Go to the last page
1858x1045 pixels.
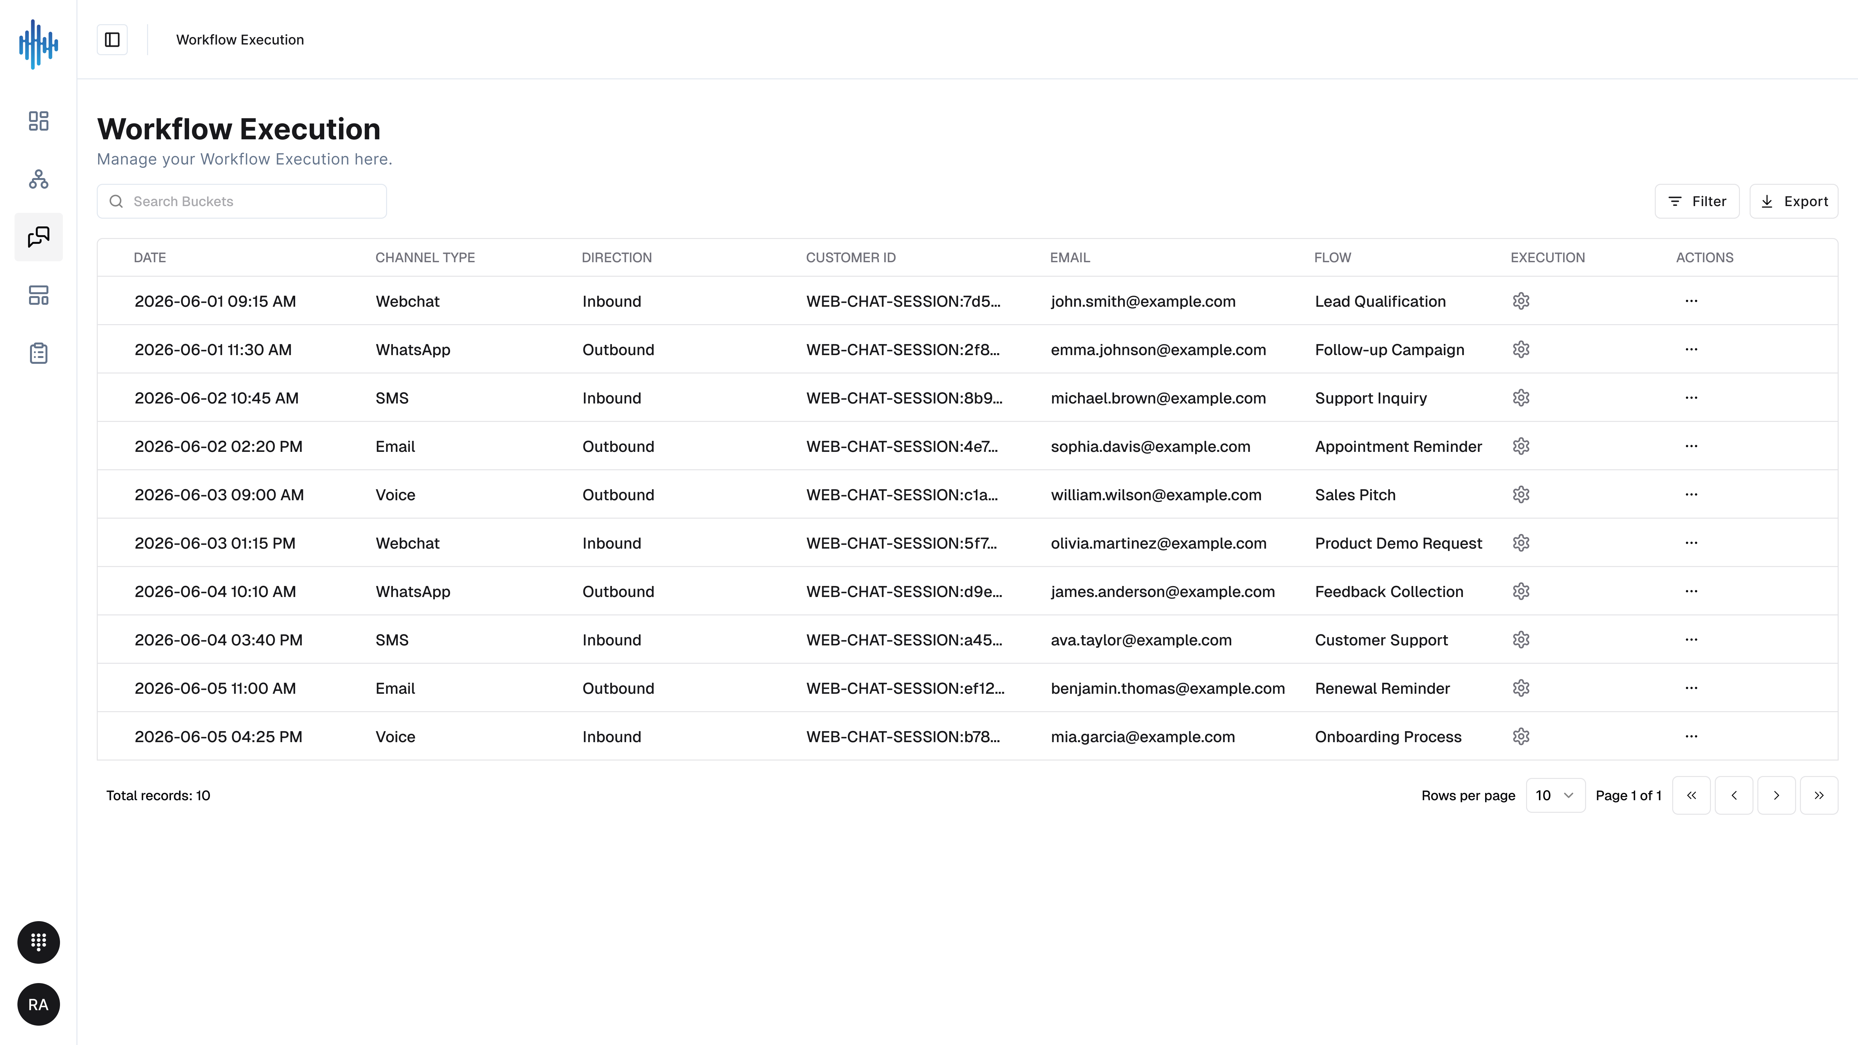1818,795
